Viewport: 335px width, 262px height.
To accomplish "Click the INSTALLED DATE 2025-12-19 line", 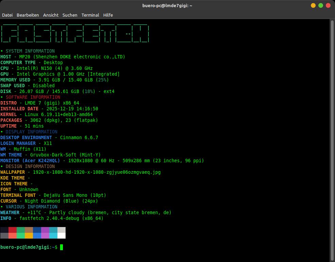I will (x=49, y=109).
